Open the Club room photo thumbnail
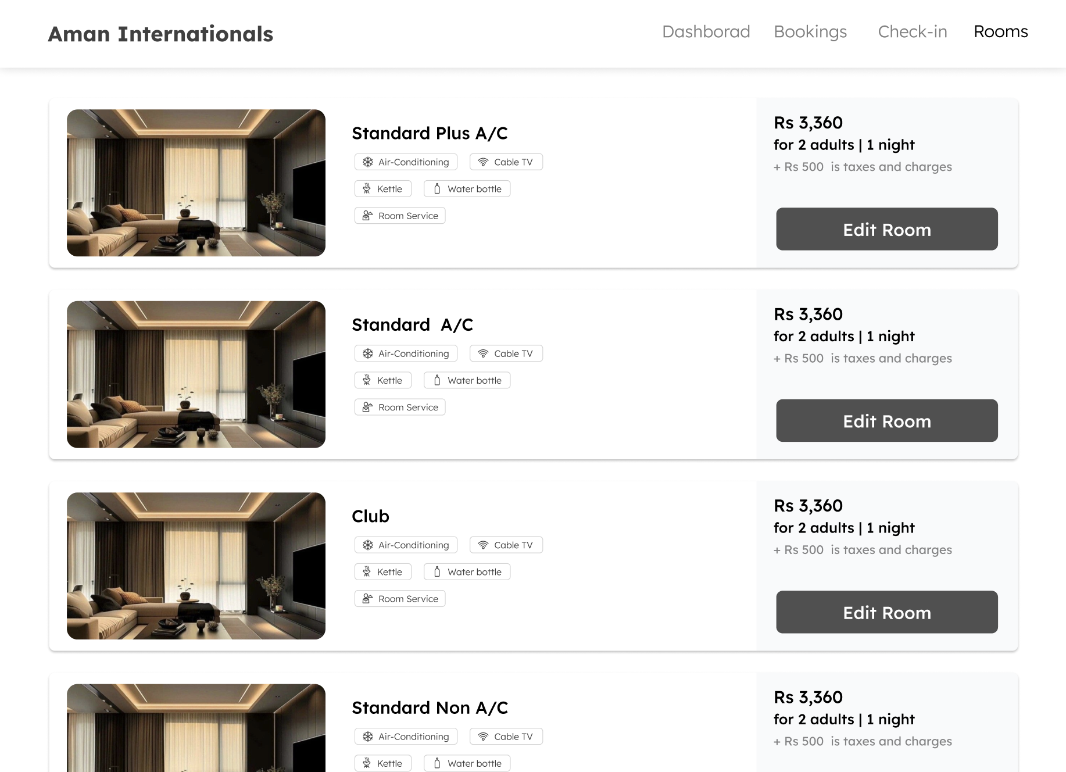Screen dimensions: 1066x772 [196, 566]
